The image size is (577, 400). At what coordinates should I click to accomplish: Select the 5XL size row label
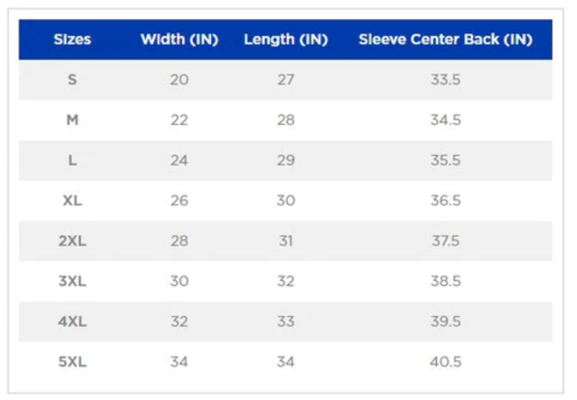pos(72,362)
